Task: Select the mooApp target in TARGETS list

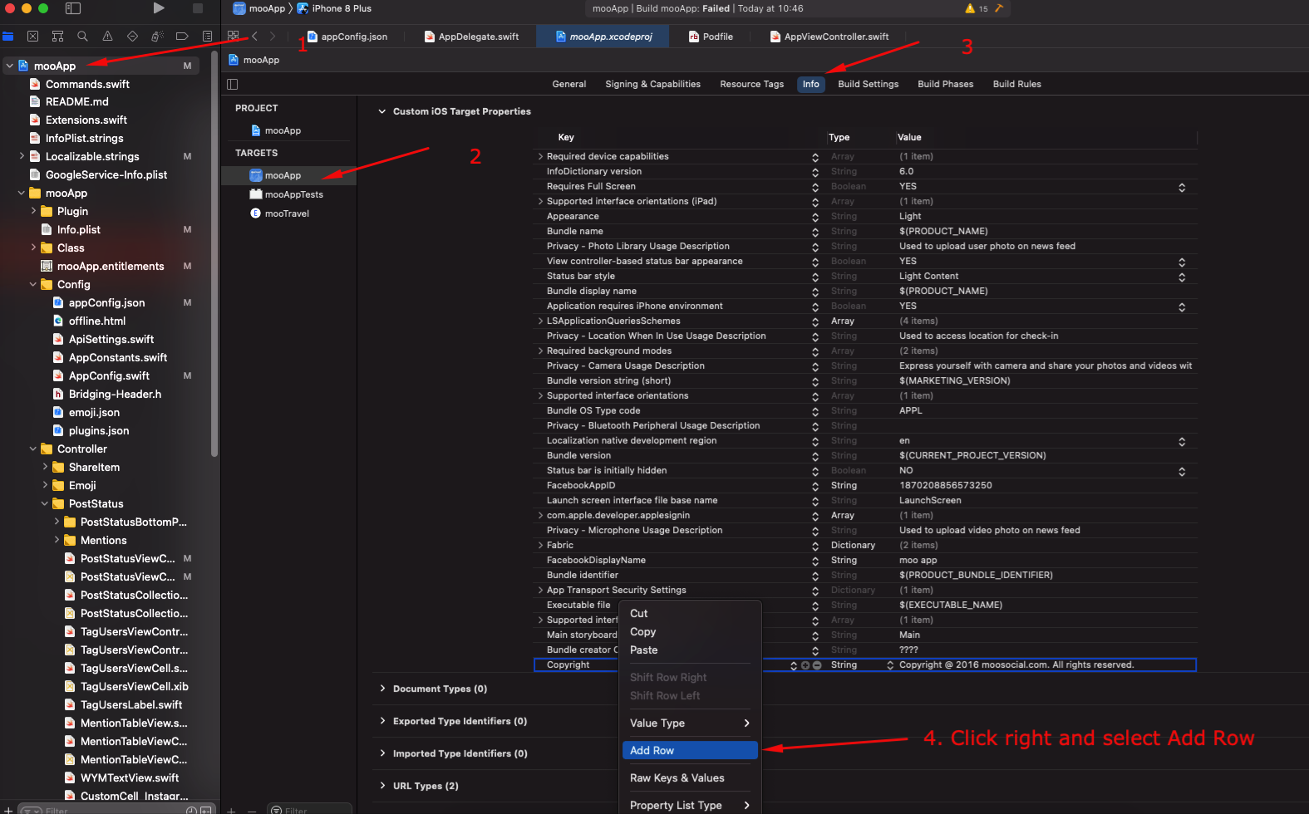Action: pos(288,175)
